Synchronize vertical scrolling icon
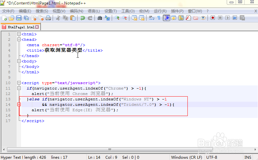The image size is (258, 160). (x=134, y=18)
